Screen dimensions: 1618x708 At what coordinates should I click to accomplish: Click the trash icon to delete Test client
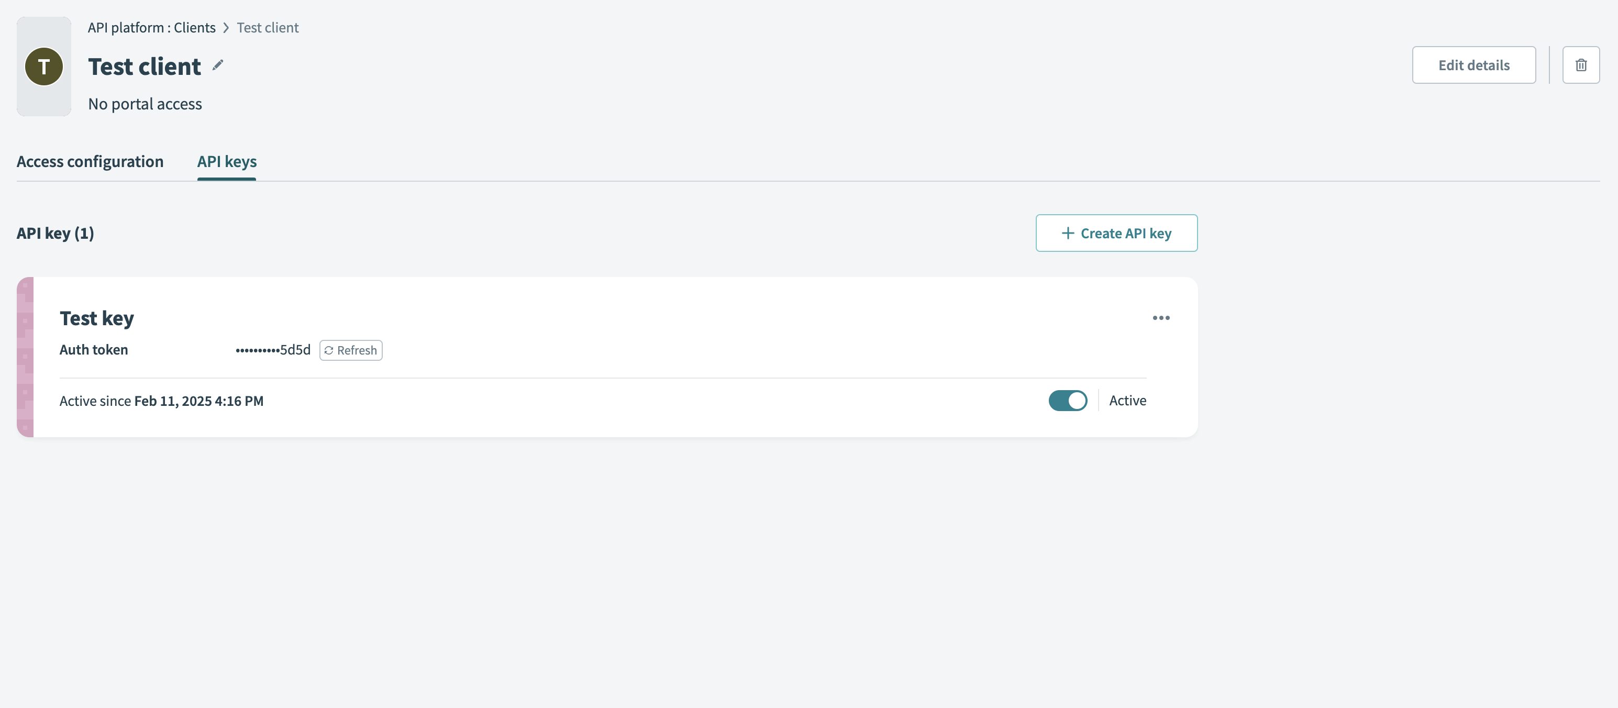pos(1581,65)
